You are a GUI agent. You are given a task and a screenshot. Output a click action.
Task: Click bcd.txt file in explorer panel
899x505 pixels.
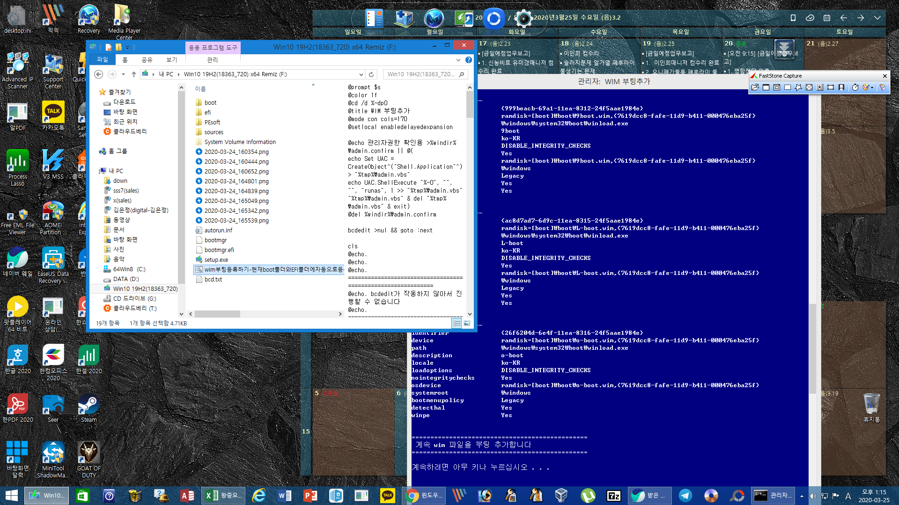click(213, 279)
